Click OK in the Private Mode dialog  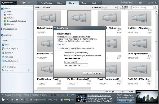tap(87, 73)
